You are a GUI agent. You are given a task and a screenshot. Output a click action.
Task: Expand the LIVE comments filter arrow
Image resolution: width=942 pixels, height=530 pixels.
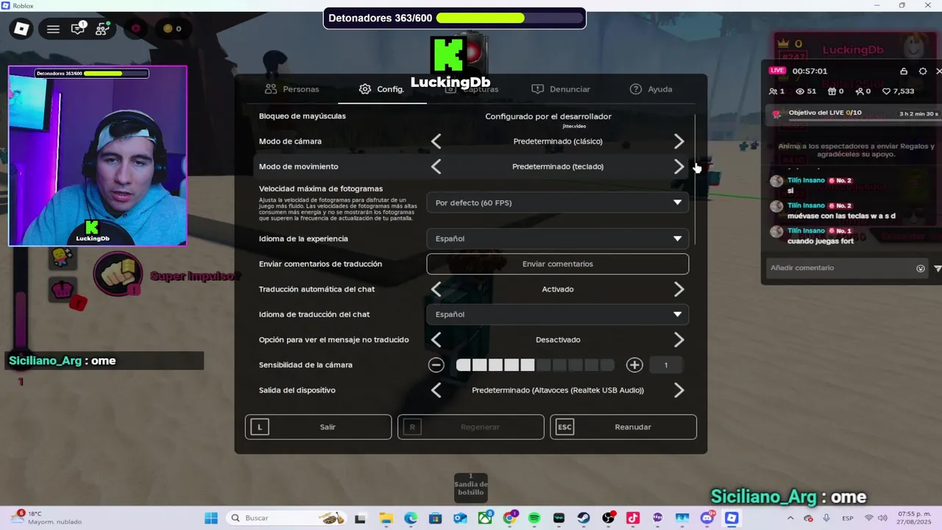pyautogui.click(x=938, y=269)
